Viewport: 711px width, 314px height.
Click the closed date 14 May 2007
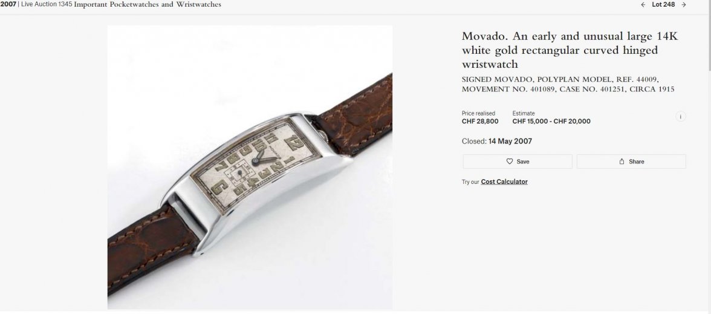pyautogui.click(x=510, y=141)
